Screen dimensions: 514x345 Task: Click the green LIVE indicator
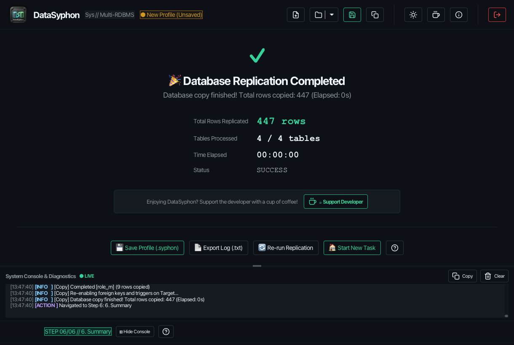coord(87,276)
